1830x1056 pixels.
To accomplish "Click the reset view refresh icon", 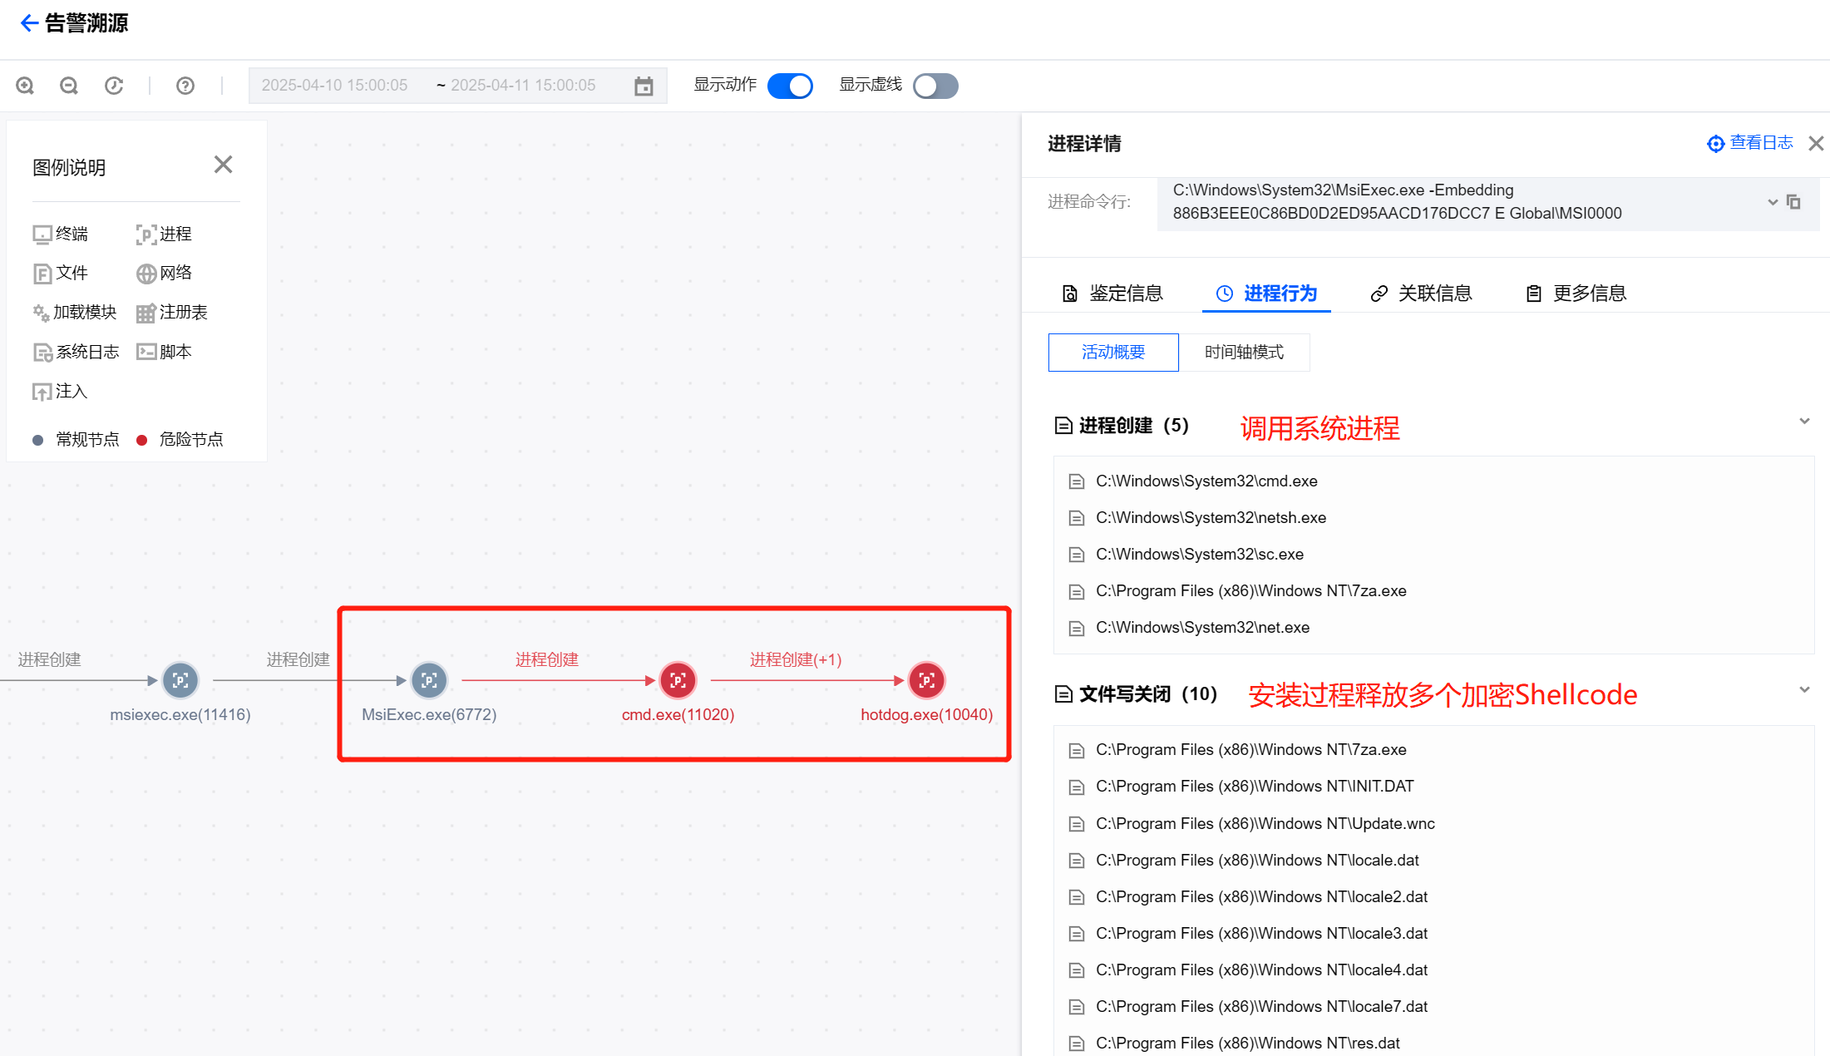I will [114, 86].
